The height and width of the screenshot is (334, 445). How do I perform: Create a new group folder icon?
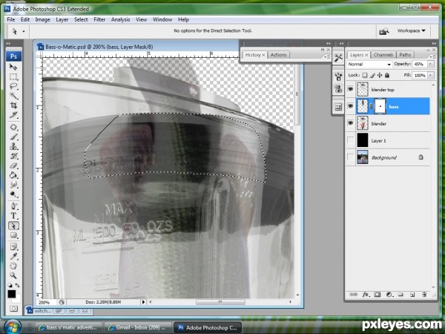pos(400,295)
